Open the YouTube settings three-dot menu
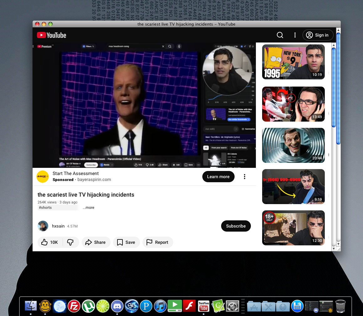The height and width of the screenshot is (316, 363). click(x=295, y=35)
